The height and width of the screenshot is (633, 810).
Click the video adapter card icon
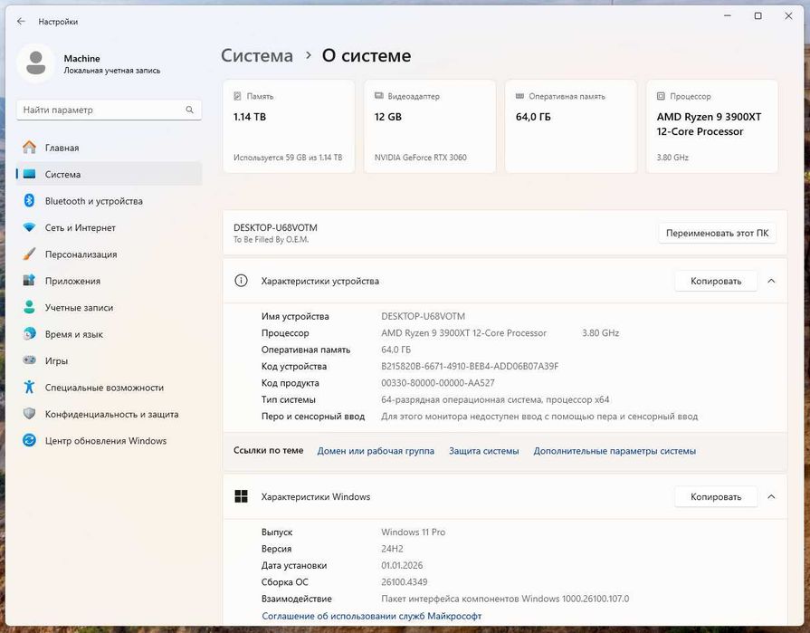tap(378, 96)
